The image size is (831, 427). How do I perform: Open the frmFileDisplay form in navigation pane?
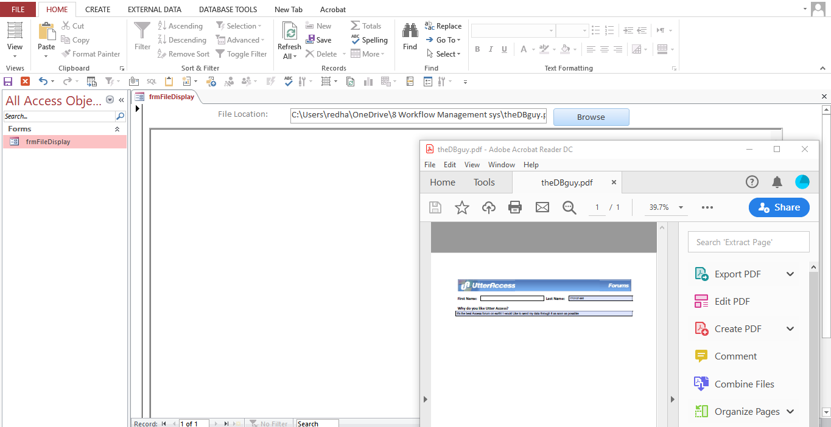65,142
